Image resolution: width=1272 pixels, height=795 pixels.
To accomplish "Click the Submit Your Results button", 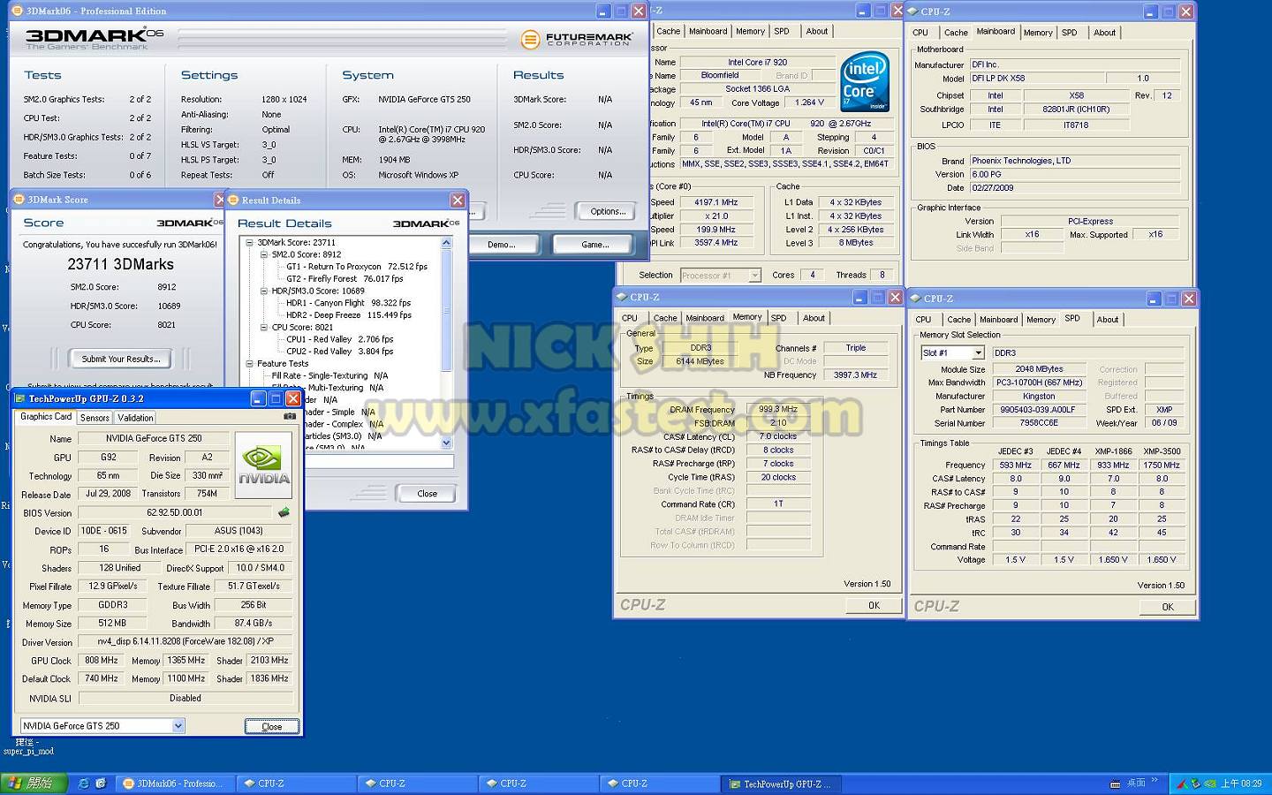I will (121, 359).
